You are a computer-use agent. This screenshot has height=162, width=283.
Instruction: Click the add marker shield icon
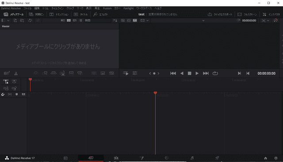point(17,94)
